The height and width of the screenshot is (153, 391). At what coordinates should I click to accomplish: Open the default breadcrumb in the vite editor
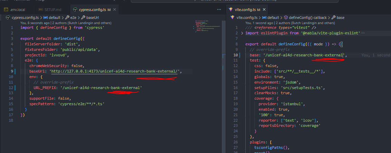point(273,18)
